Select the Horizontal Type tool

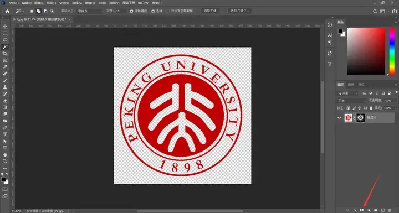pos(5,134)
